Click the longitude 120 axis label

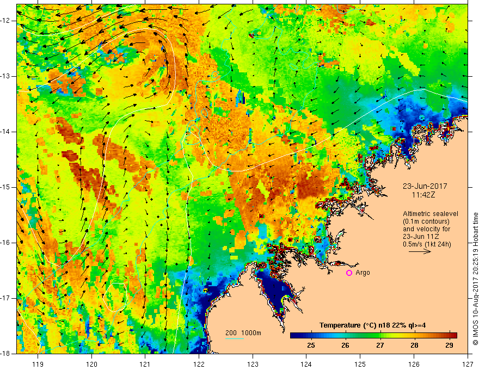91,364
